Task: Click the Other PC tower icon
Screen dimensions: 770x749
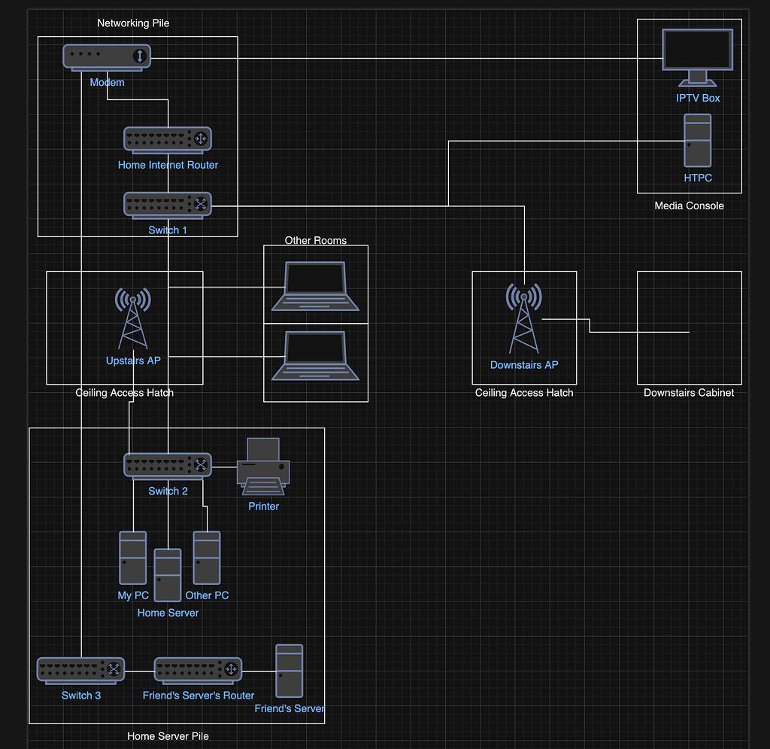Action: (x=207, y=558)
